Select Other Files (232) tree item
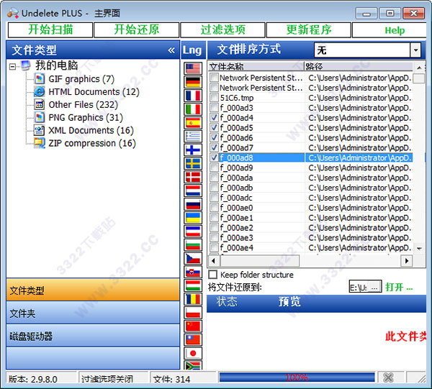Viewport: 432px width, 389px height. point(84,105)
